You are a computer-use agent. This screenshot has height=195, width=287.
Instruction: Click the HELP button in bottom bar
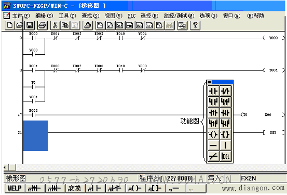pos(15,188)
